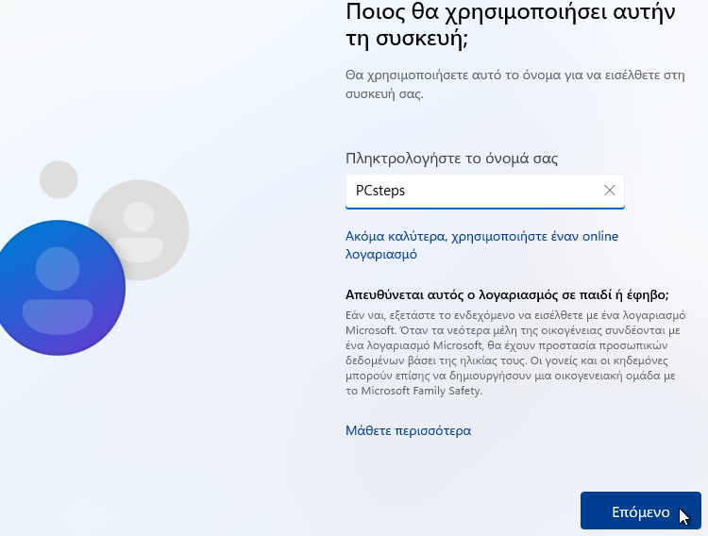Continue with the Επόμενο button

[641, 511]
